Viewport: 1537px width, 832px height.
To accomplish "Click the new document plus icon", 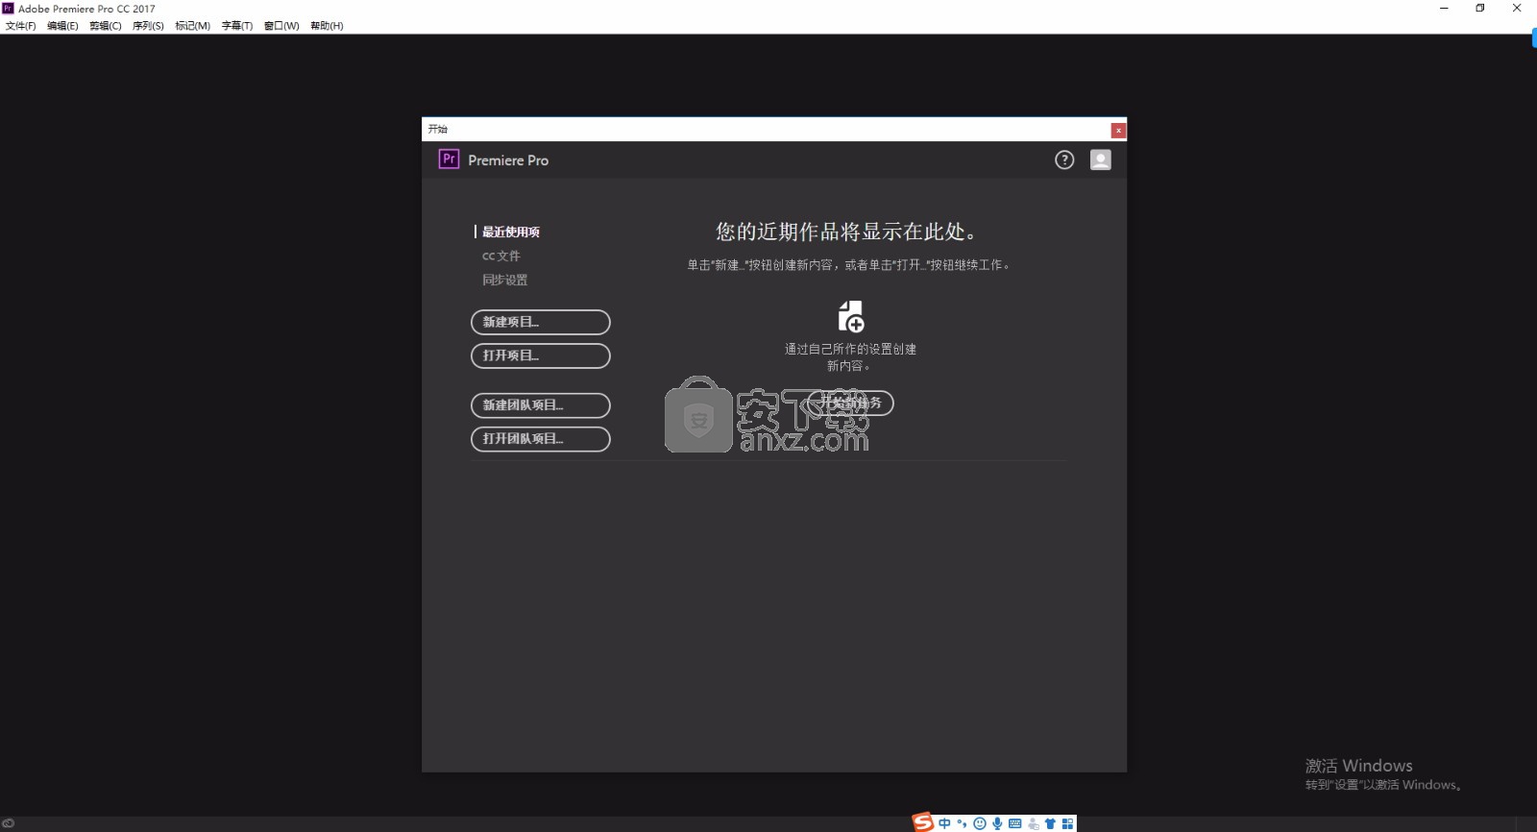I will click(851, 316).
